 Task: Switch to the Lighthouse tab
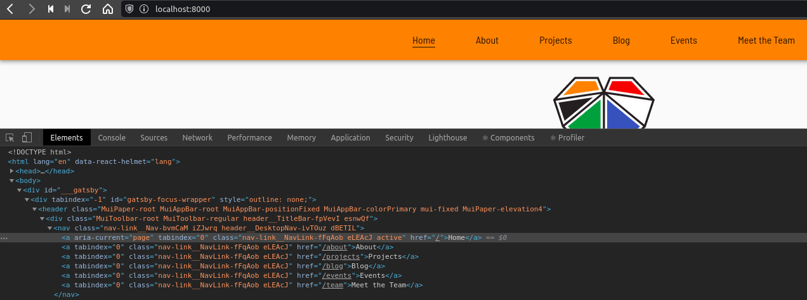click(x=448, y=137)
